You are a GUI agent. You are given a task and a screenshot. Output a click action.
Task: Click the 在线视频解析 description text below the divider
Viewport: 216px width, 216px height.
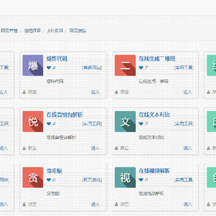click(151, 193)
